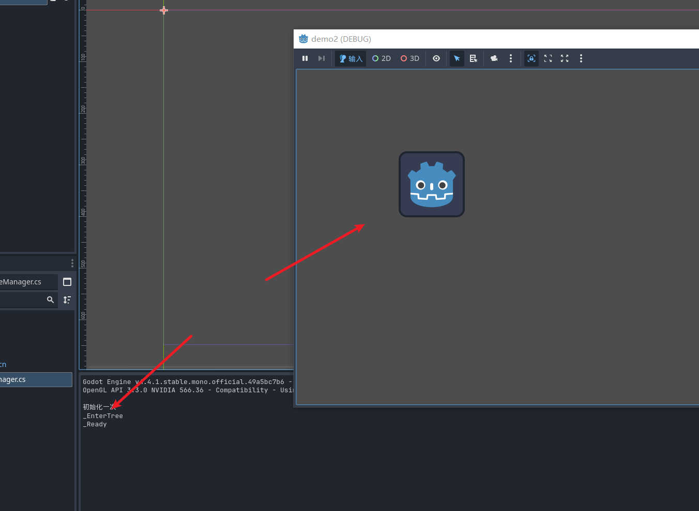Click the filter methods search field

[x=28, y=299]
